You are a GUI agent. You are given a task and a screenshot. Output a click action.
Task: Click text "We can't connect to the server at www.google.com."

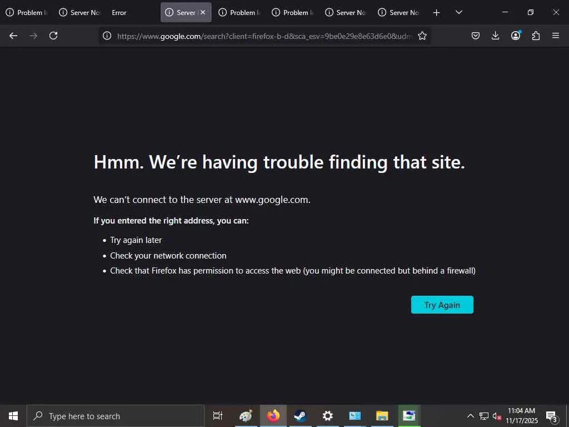tap(202, 200)
